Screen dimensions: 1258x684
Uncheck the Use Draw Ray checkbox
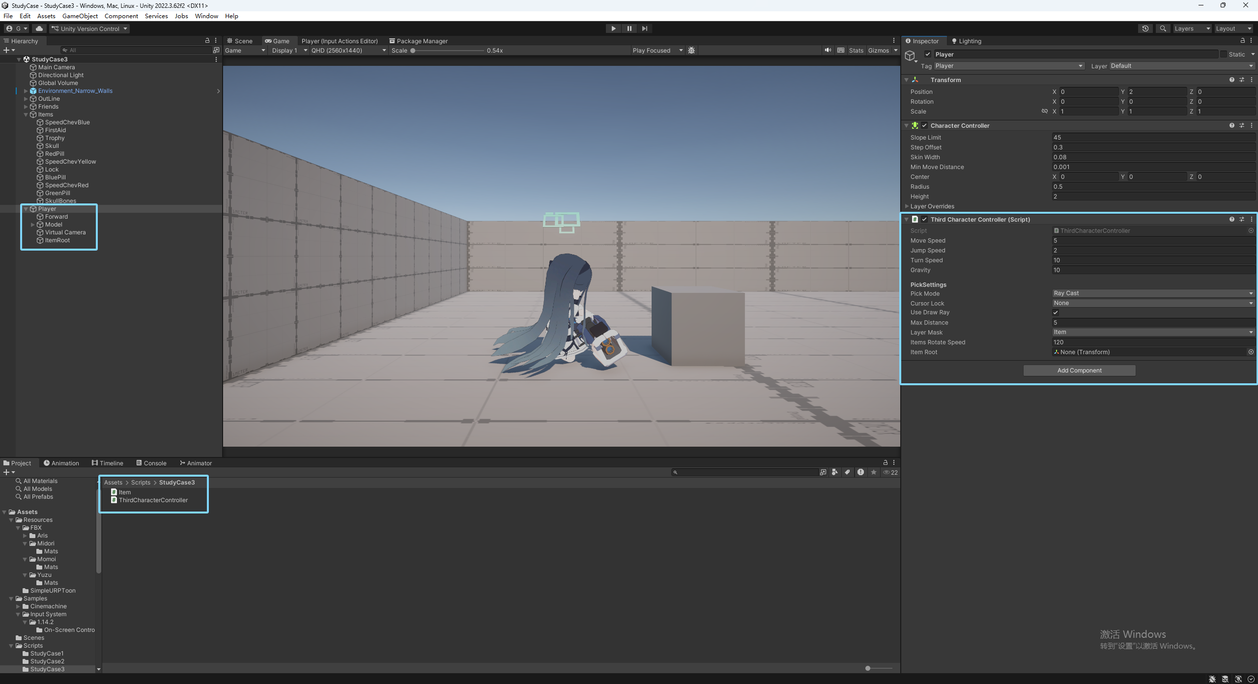tap(1055, 313)
